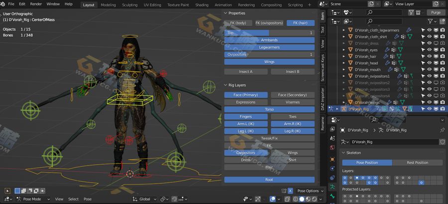Click the pin icon in properties editor
This screenshot has width=448, height=204.
coord(443,130)
